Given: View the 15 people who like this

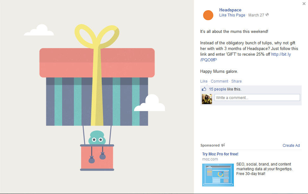Looking at the screenshot, I should [x=217, y=89].
